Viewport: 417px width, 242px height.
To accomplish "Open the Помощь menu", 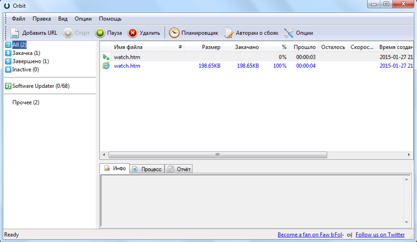I will (110, 19).
